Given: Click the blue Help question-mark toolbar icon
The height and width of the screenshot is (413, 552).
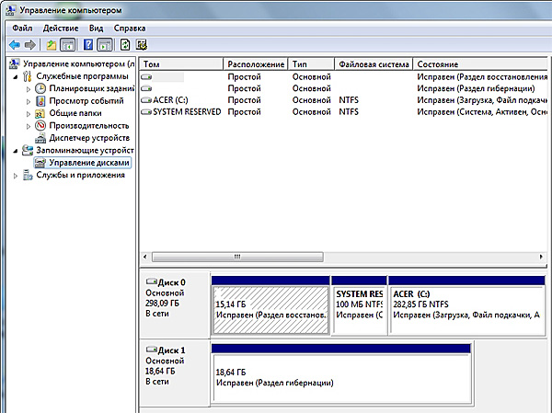Looking at the screenshot, I should [x=88, y=44].
